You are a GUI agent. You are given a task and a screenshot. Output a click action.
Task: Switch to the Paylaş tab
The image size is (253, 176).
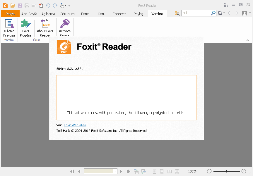click(138, 14)
